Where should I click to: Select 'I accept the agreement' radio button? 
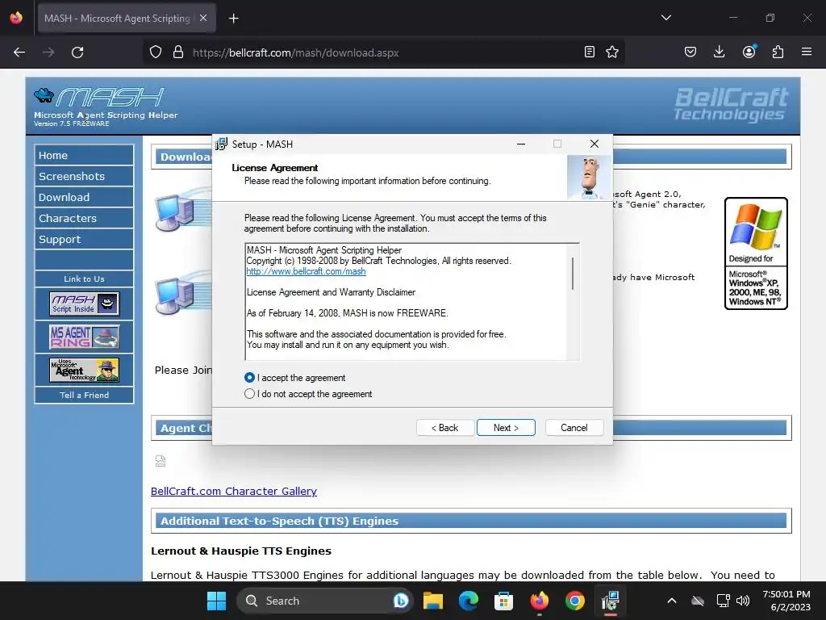[x=250, y=378]
